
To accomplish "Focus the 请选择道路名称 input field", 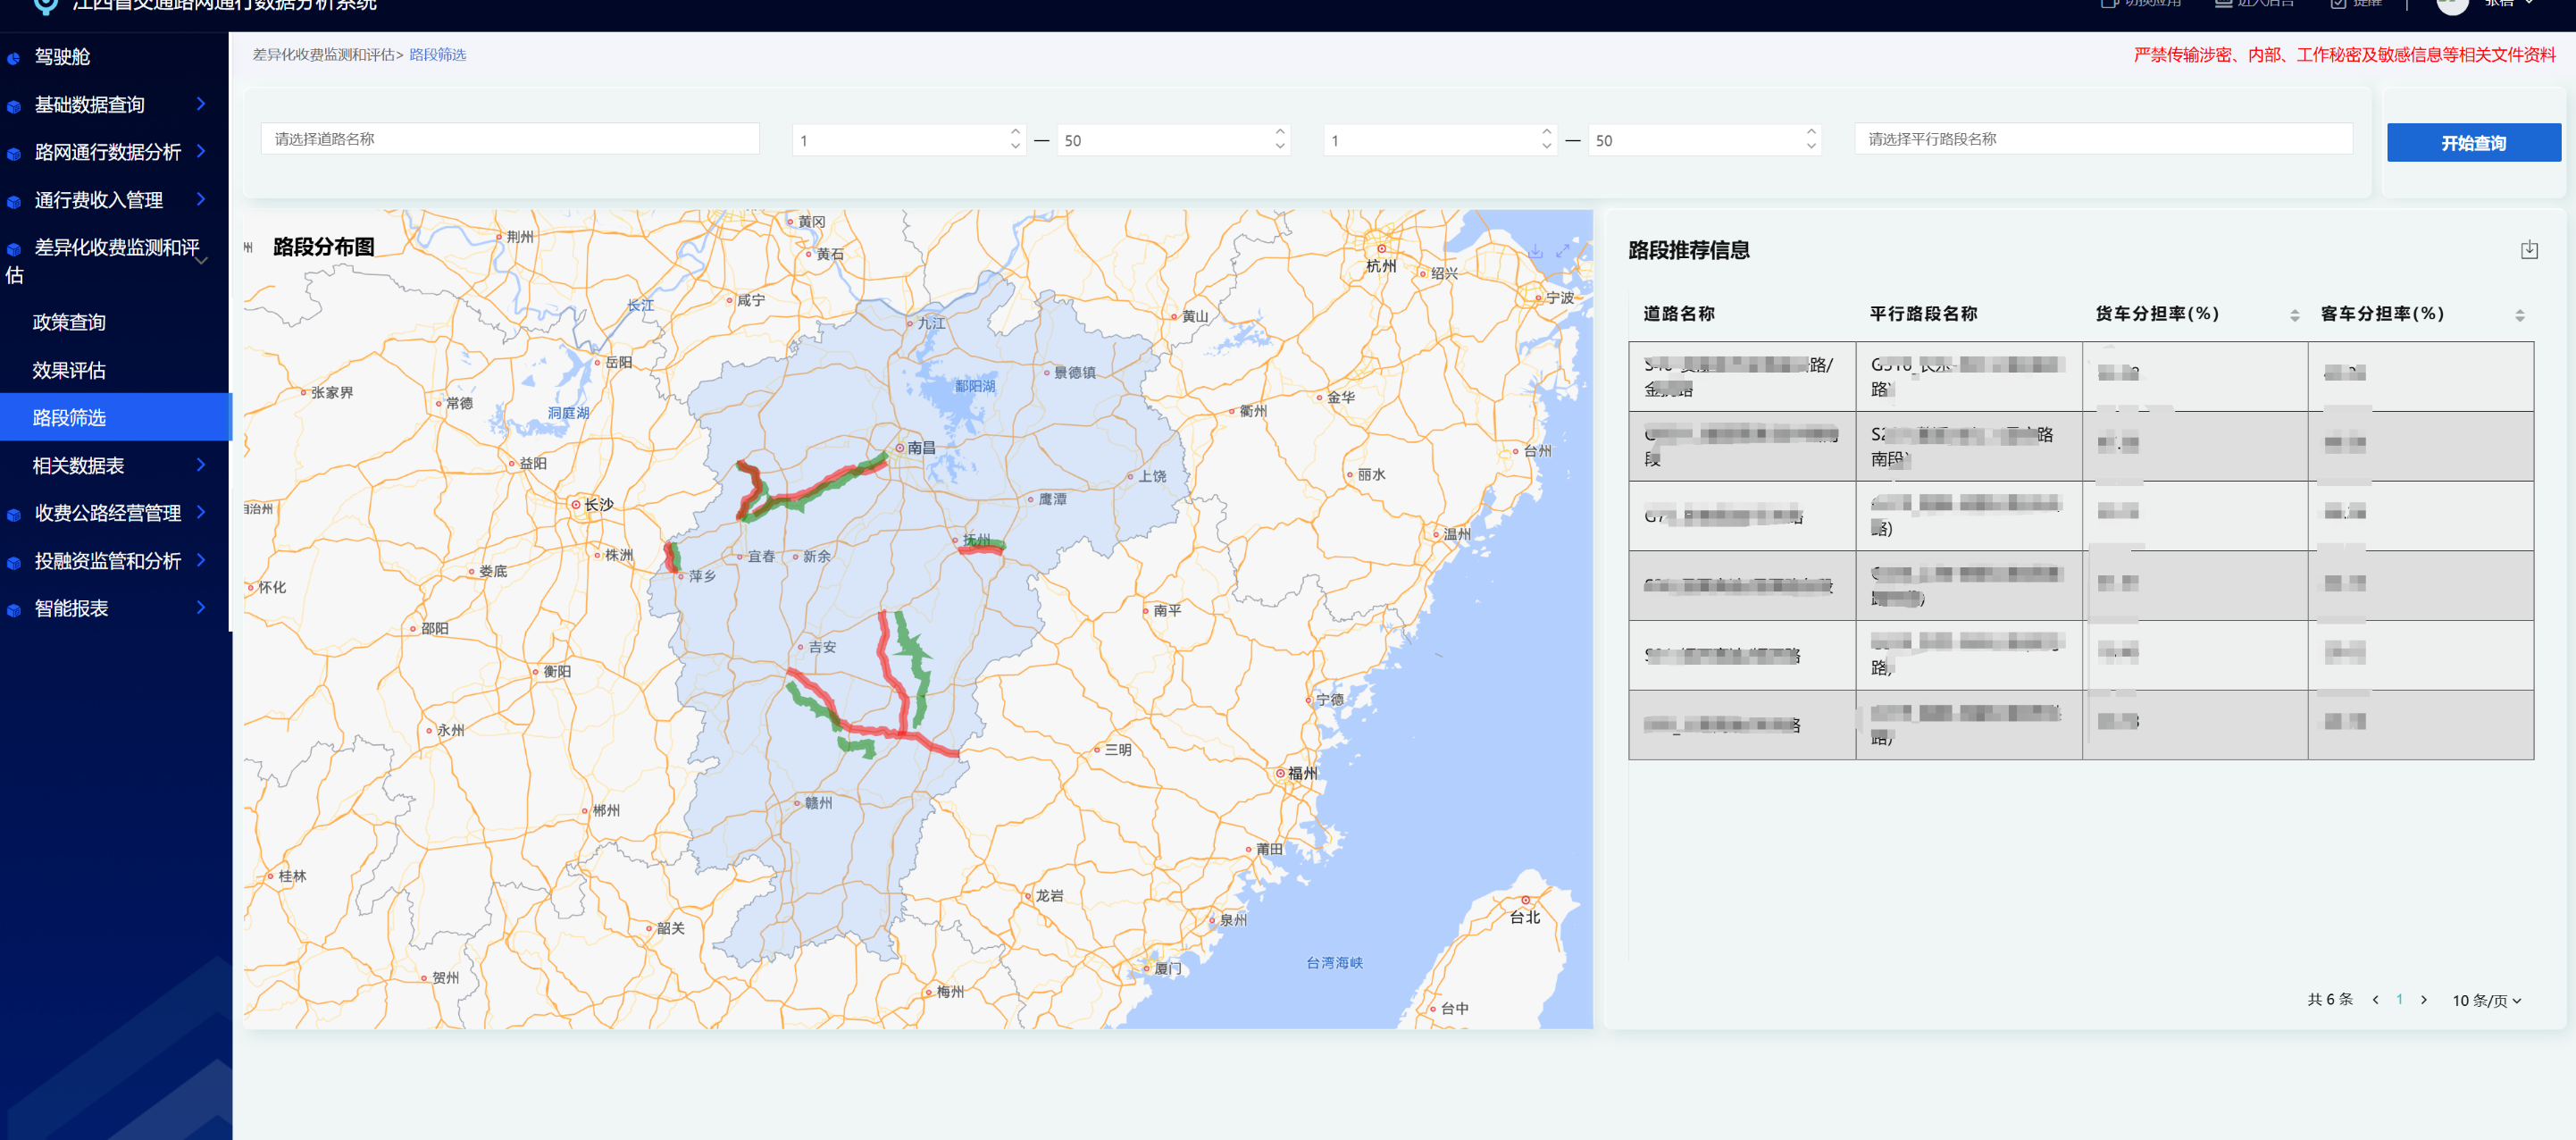I will pyautogui.click(x=510, y=139).
